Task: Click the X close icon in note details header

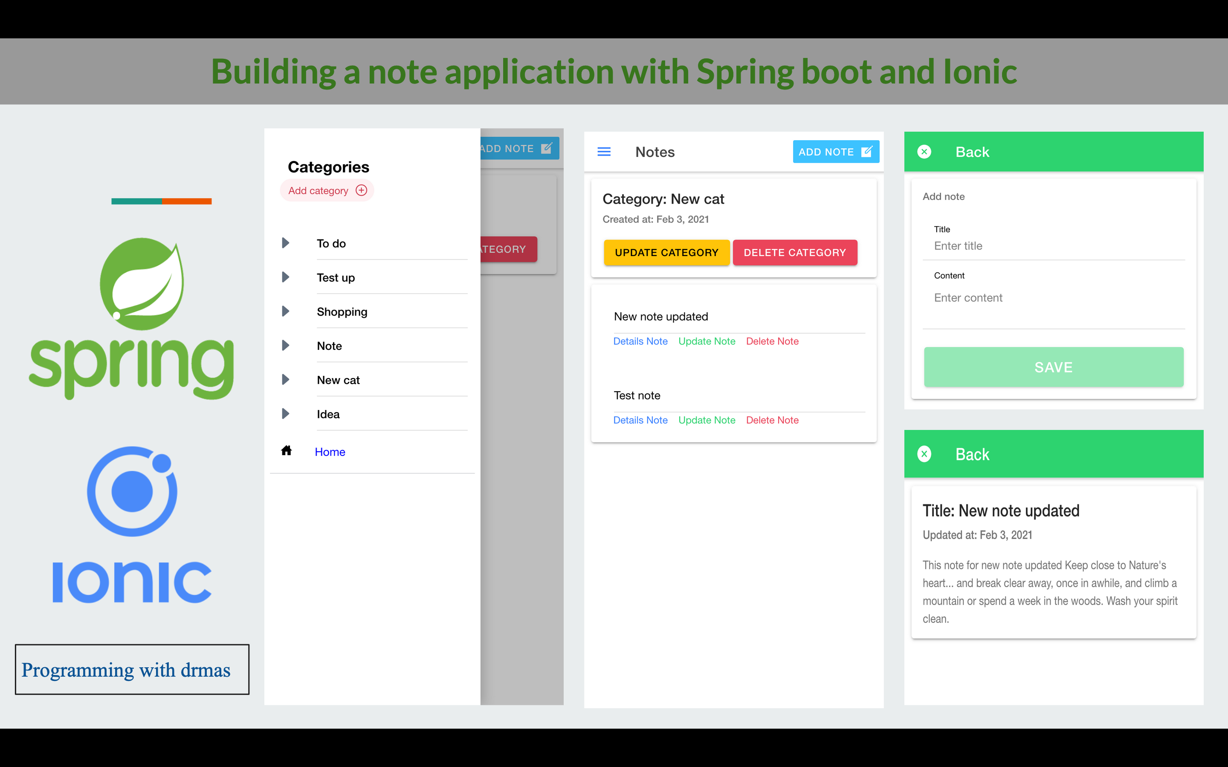Action: click(x=924, y=454)
